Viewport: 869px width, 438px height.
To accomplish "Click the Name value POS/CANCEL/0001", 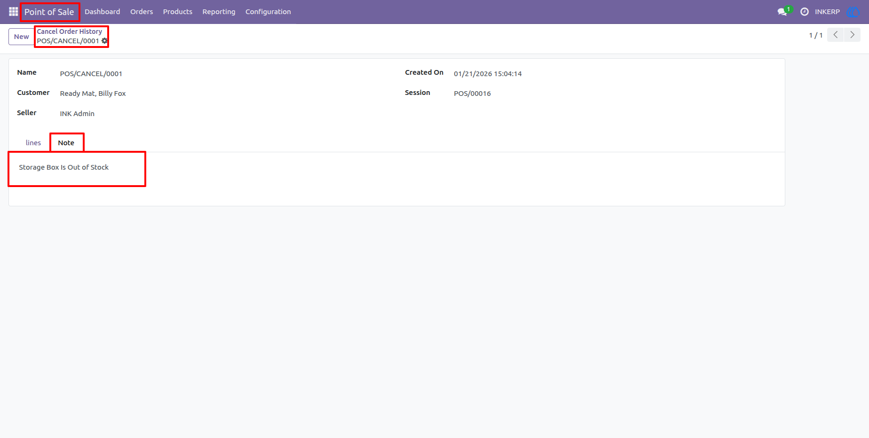I will (91, 74).
